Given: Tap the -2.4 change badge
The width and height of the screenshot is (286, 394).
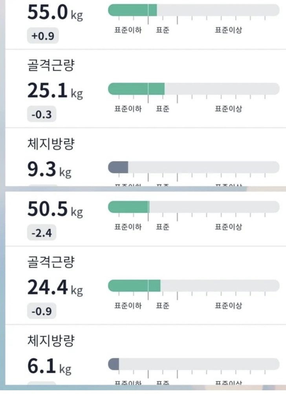Looking at the screenshot, I should click(42, 233).
